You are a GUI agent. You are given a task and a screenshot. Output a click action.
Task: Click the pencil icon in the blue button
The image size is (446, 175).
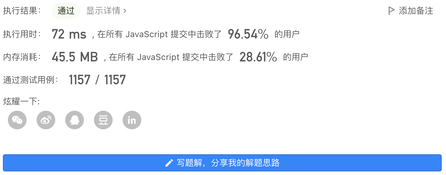pyautogui.click(x=169, y=163)
